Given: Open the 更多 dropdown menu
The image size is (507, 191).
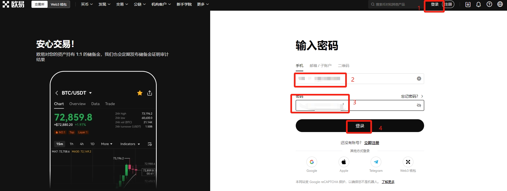Looking at the screenshot, I should pyautogui.click(x=203, y=4).
